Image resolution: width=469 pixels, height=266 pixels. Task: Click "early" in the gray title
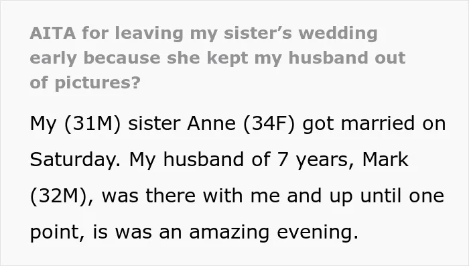(53, 58)
